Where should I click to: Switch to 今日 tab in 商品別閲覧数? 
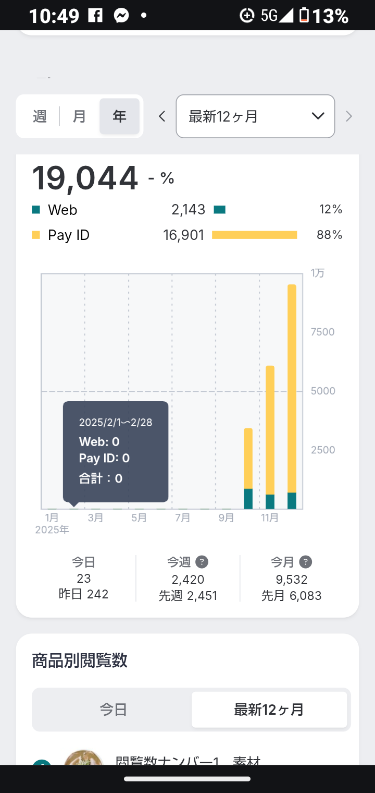coord(113,710)
